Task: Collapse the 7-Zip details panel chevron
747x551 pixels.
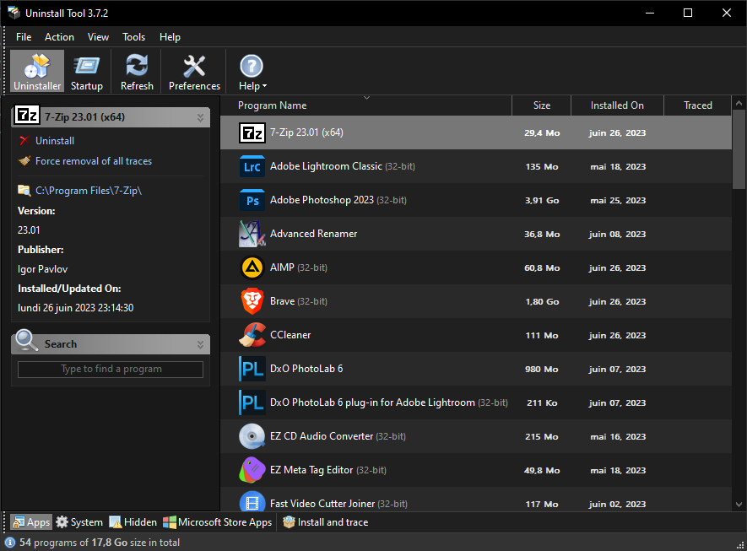Action: point(200,117)
